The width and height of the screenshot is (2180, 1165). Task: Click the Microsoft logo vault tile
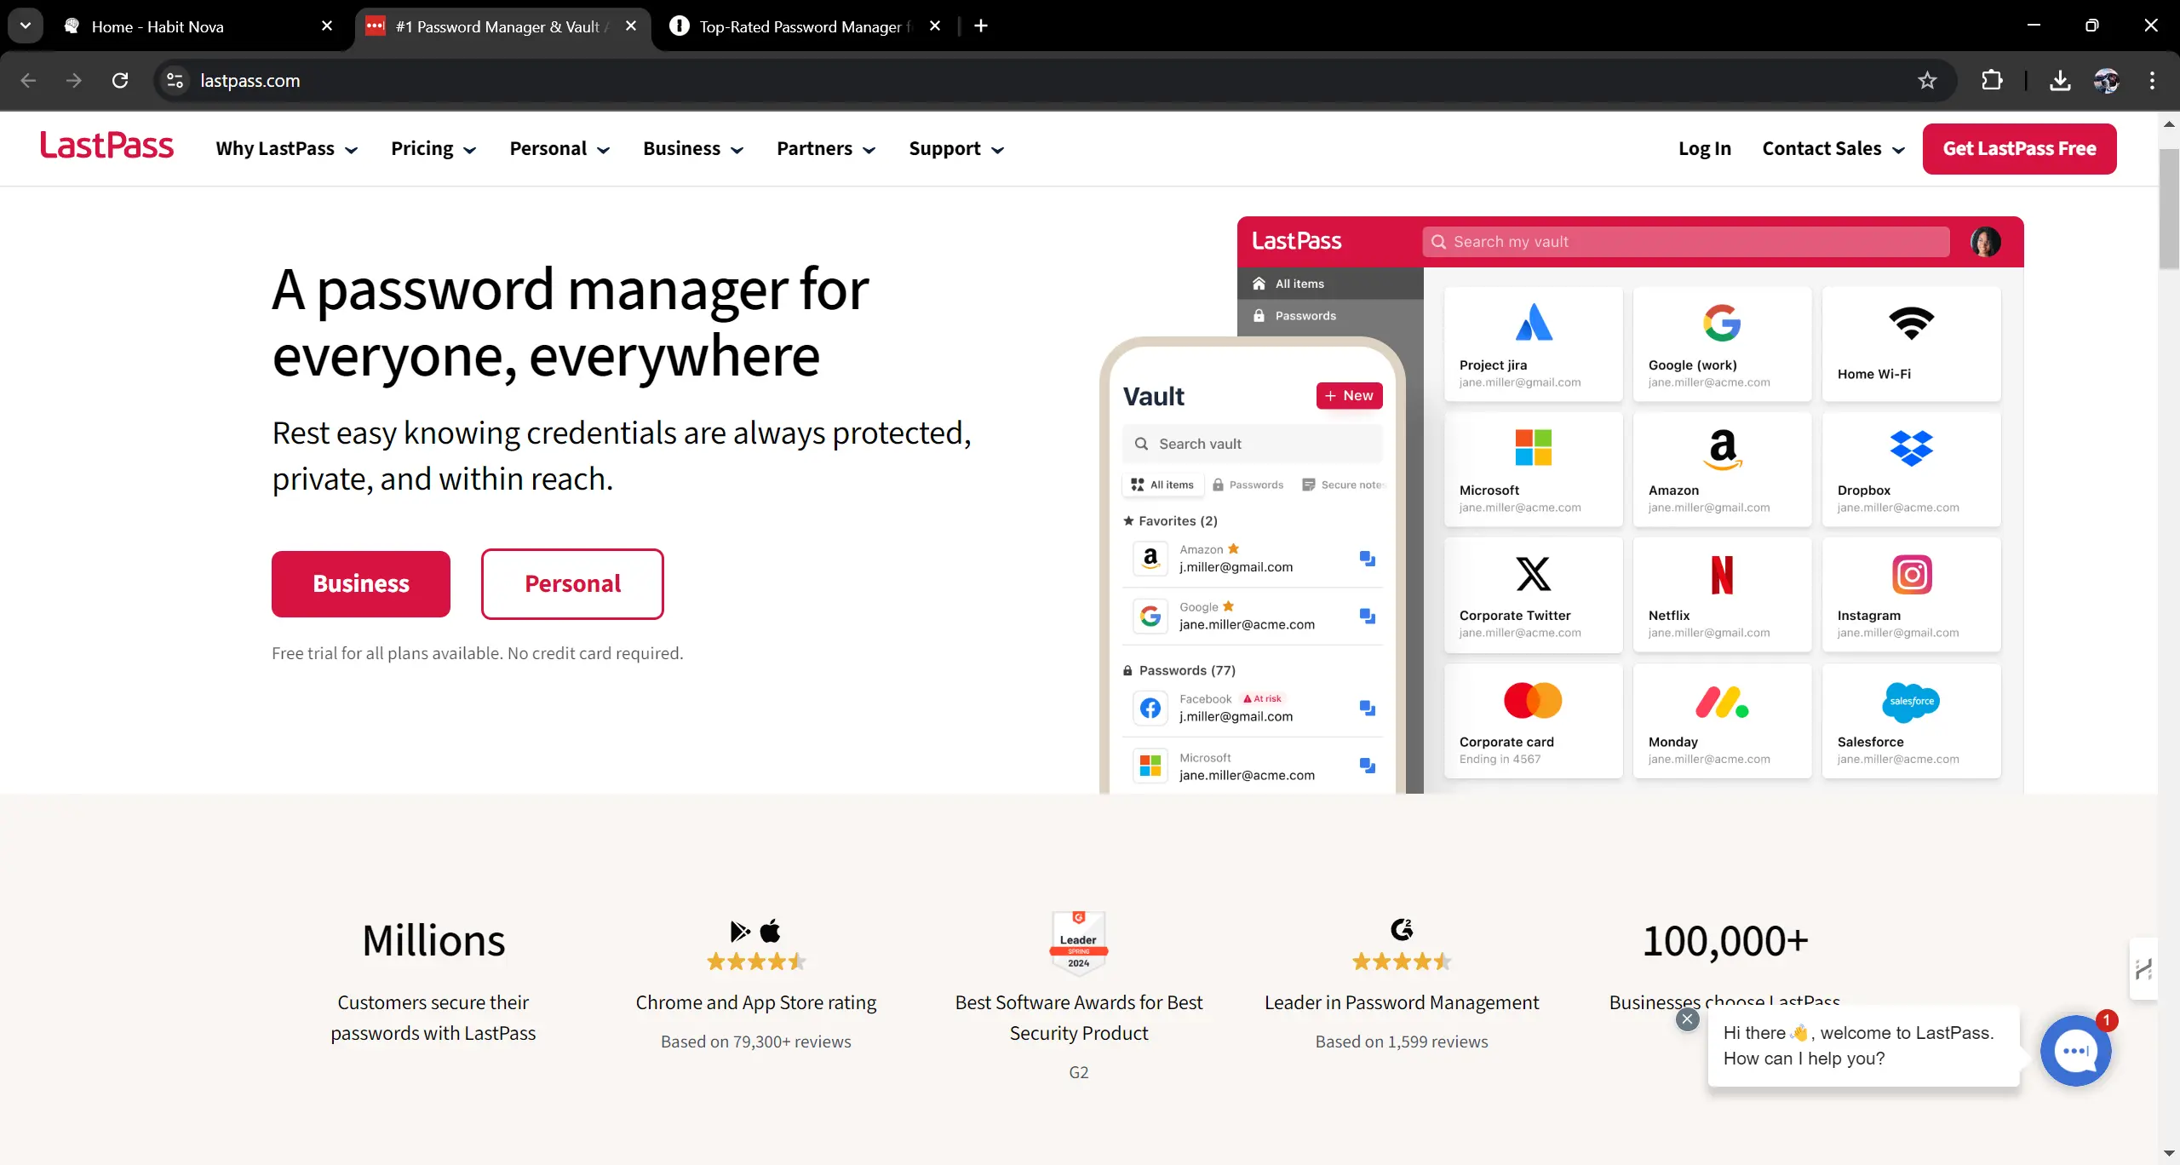1534,468
